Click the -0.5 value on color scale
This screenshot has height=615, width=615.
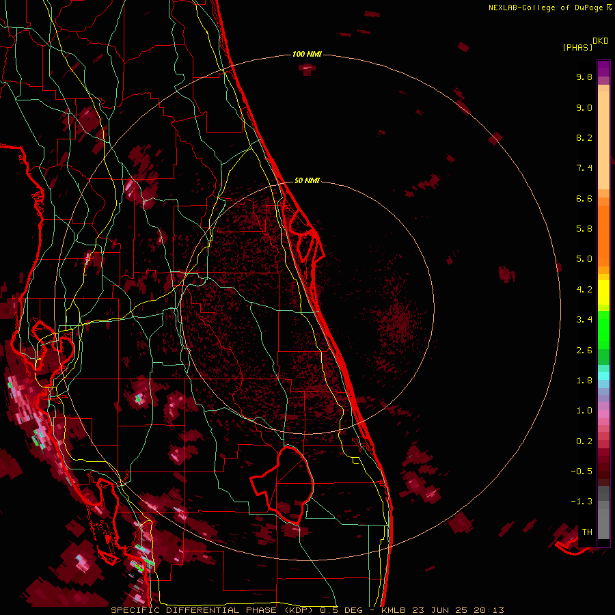pyautogui.click(x=582, y=471)
